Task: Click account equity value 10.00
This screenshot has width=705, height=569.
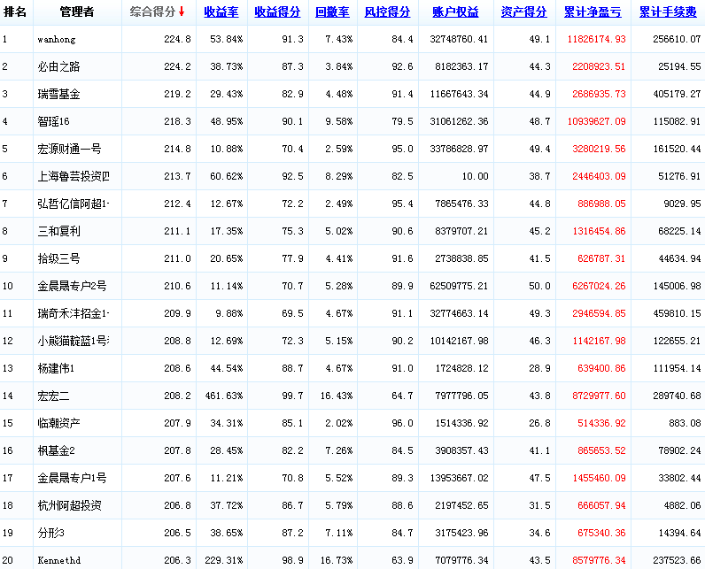Action: point(475,176)
